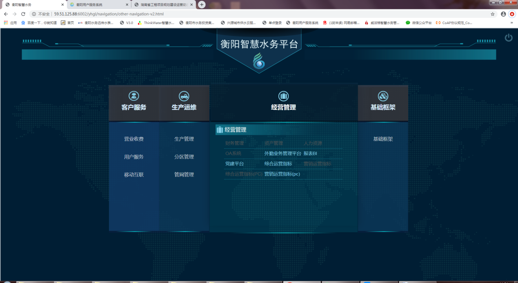Bookmark this page with the star icon

pos(493,14)
